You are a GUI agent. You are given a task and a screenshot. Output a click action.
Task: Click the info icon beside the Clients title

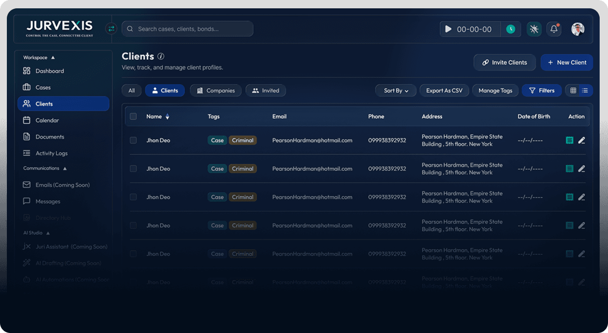tap(161, 56)
